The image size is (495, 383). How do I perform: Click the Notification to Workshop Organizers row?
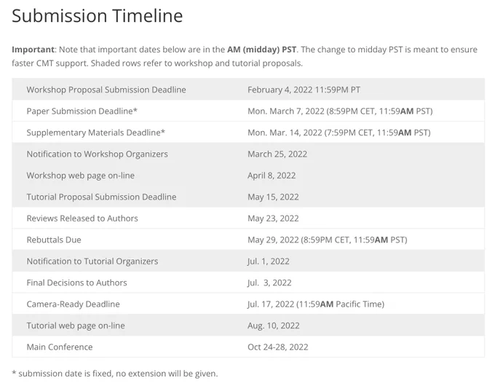[248, 154]
